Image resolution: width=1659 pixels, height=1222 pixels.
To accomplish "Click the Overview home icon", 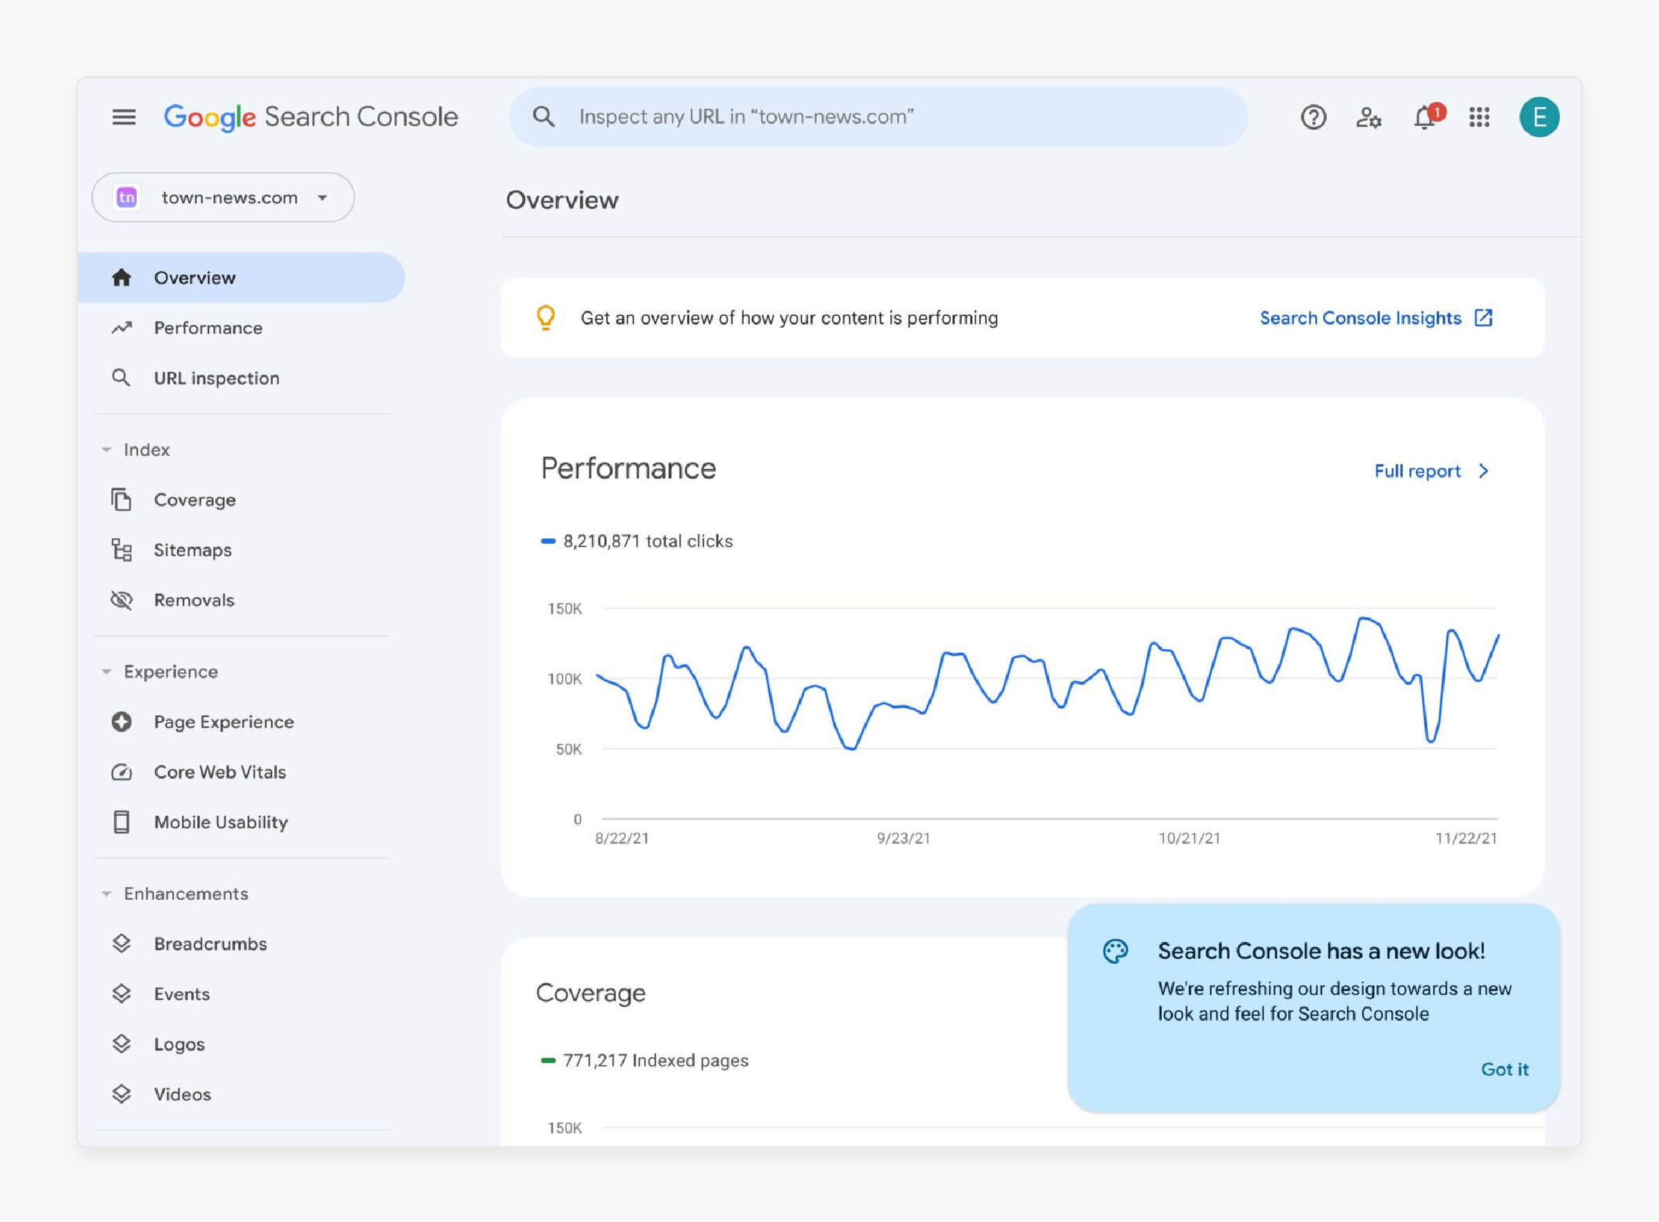I will coord(122,278).
